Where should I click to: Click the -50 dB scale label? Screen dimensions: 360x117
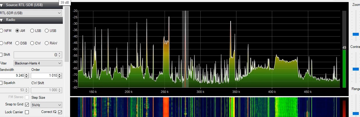coord(75,49)
